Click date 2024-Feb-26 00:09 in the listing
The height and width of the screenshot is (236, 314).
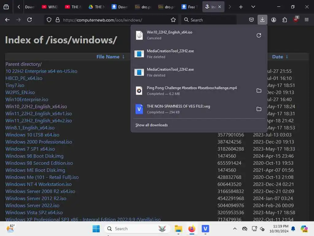273,206
